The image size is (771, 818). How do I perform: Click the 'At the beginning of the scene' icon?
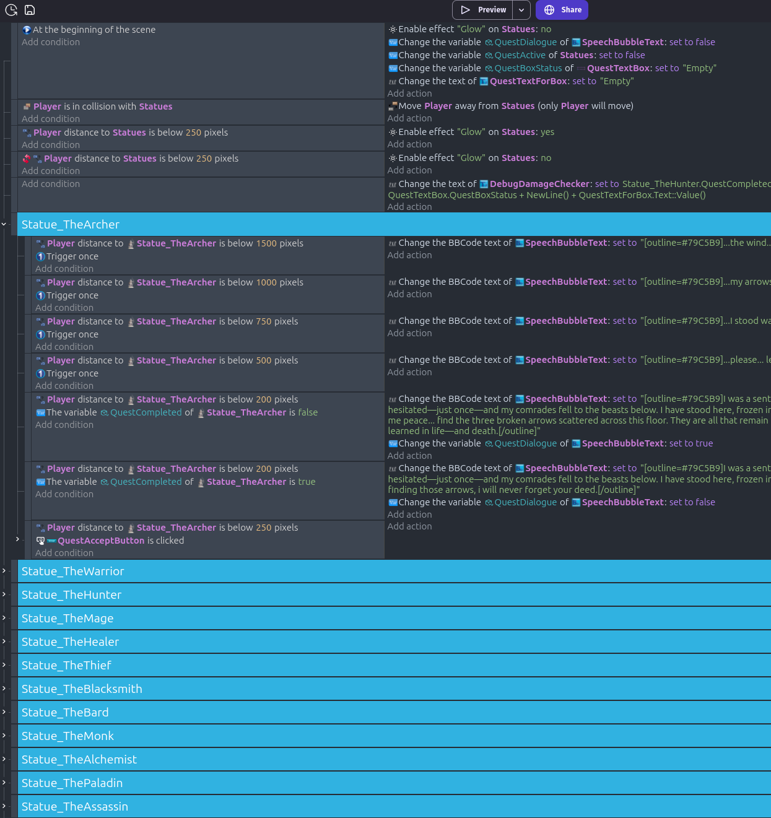(x=27, y=30)
